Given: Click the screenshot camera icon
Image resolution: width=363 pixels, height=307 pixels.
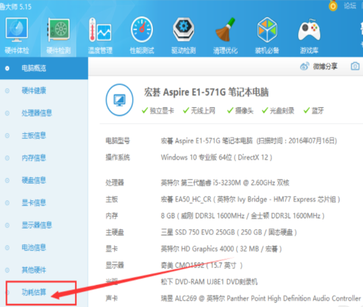Looking at the screenshot, I should [355, 66].
